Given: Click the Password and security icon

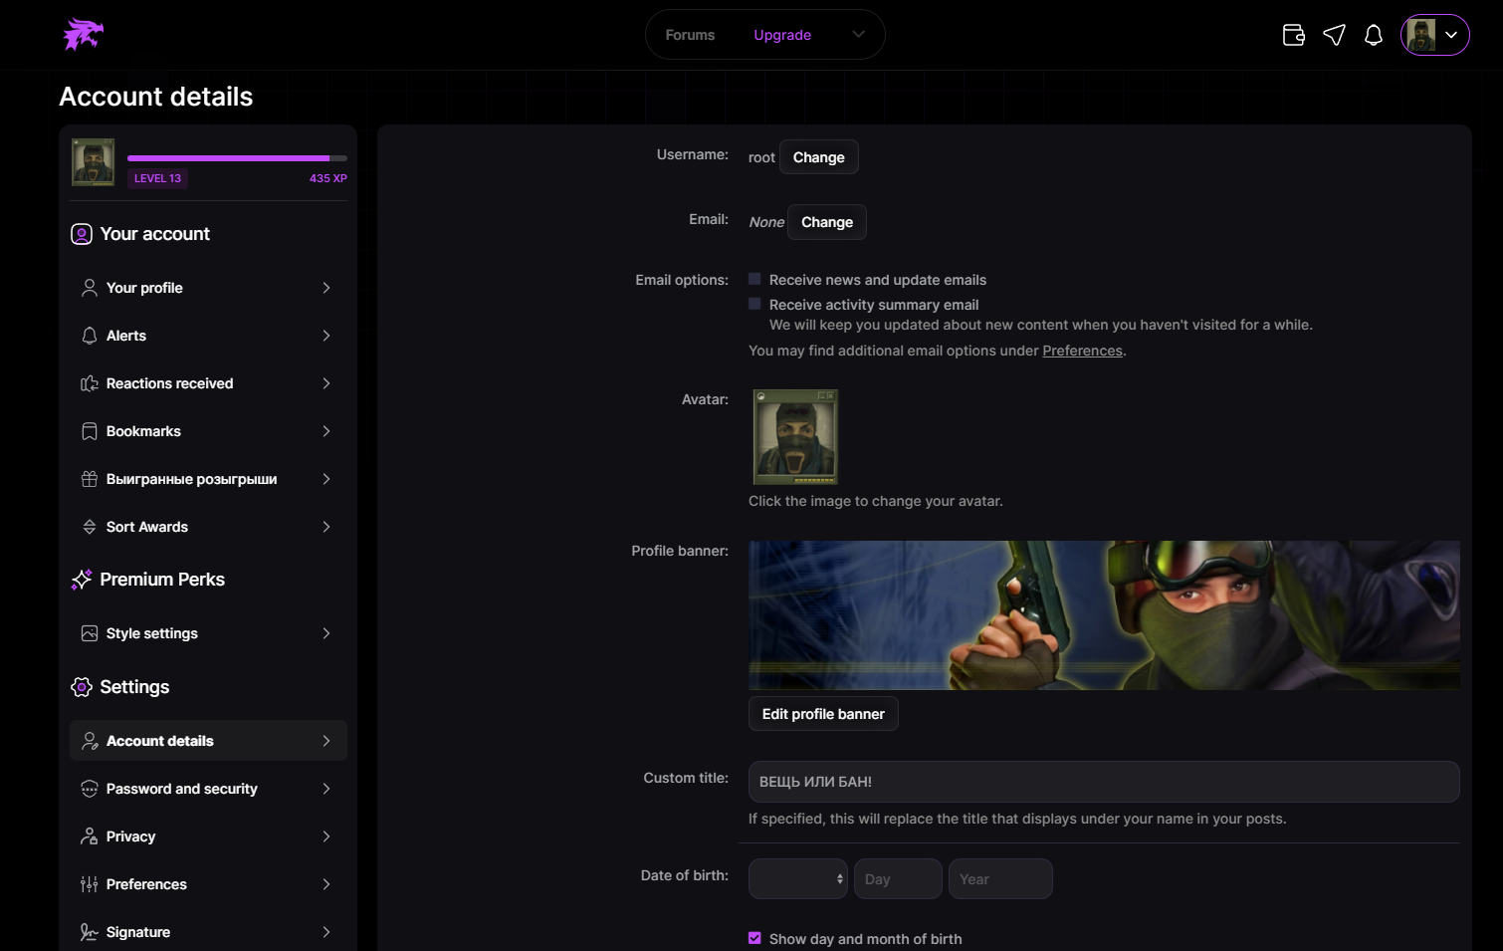Looking at the screenshot, I should [x=90, y=789].
